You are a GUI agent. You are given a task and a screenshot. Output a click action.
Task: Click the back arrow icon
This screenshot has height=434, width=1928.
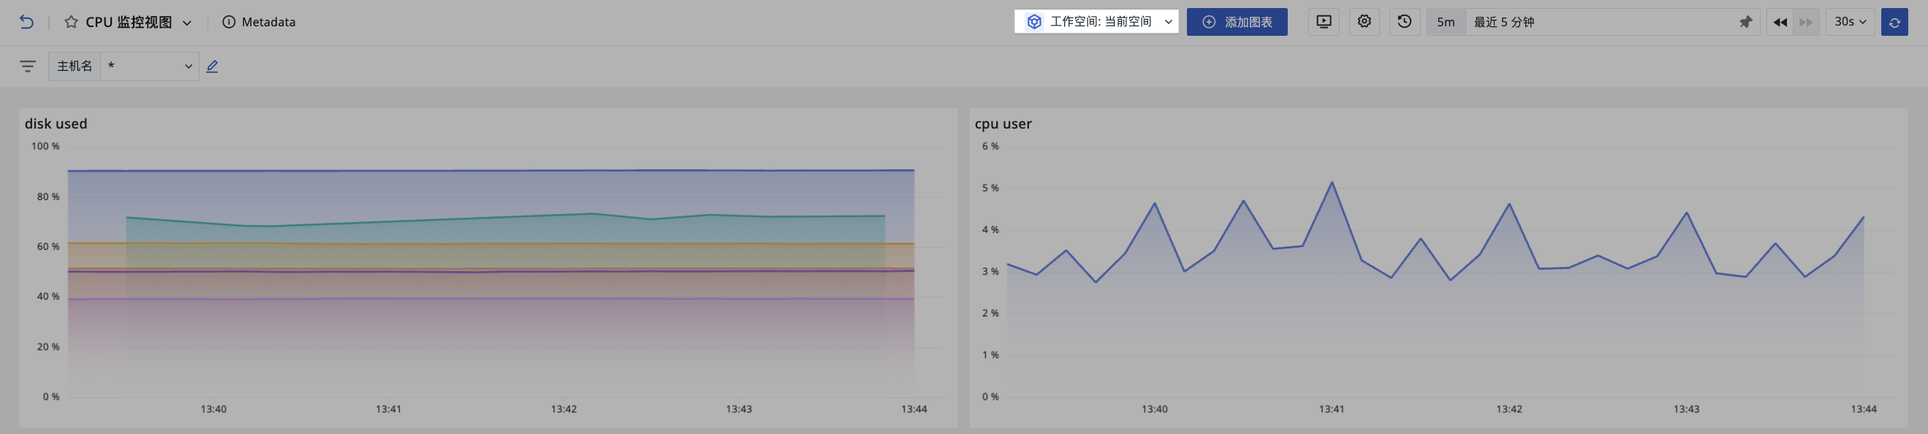pos(26,23)
